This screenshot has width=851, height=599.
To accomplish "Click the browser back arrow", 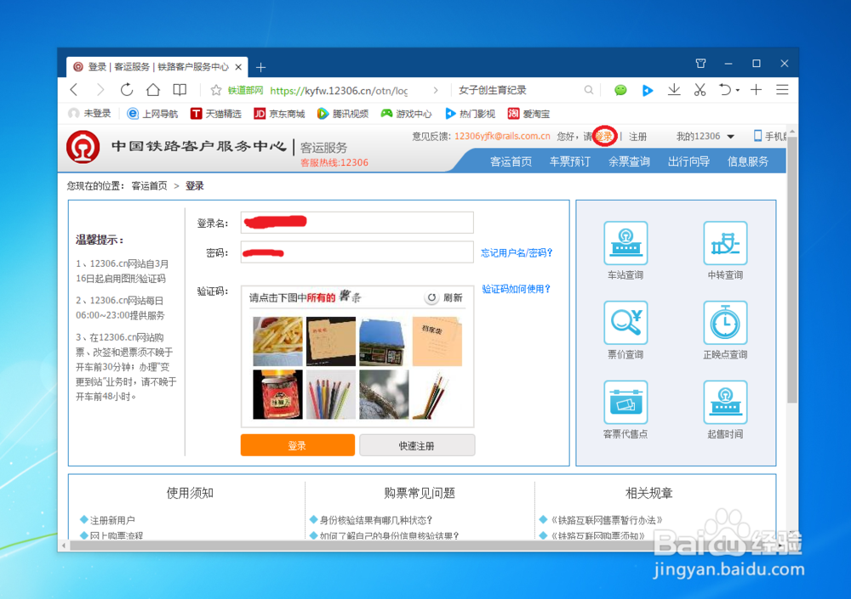I will coord(74,90).
